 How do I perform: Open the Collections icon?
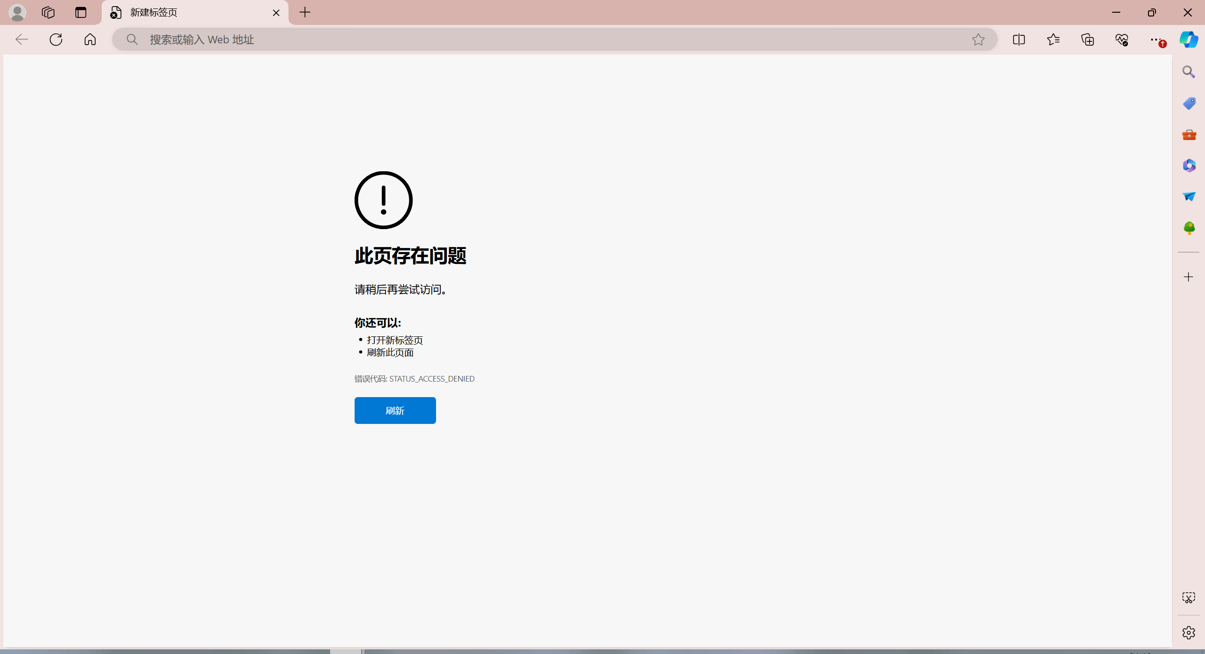click(1087, 40)
